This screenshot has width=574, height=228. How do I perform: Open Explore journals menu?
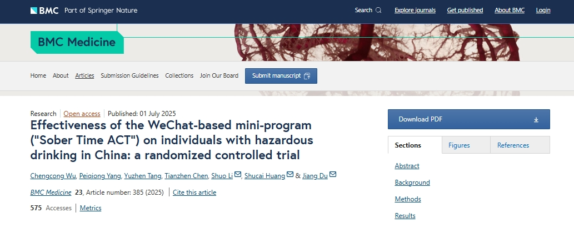click(x=415, y=10)
